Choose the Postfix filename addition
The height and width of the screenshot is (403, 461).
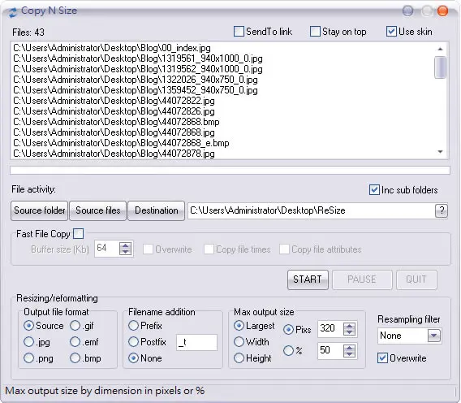pyautogui.click(x=133, y=342)
